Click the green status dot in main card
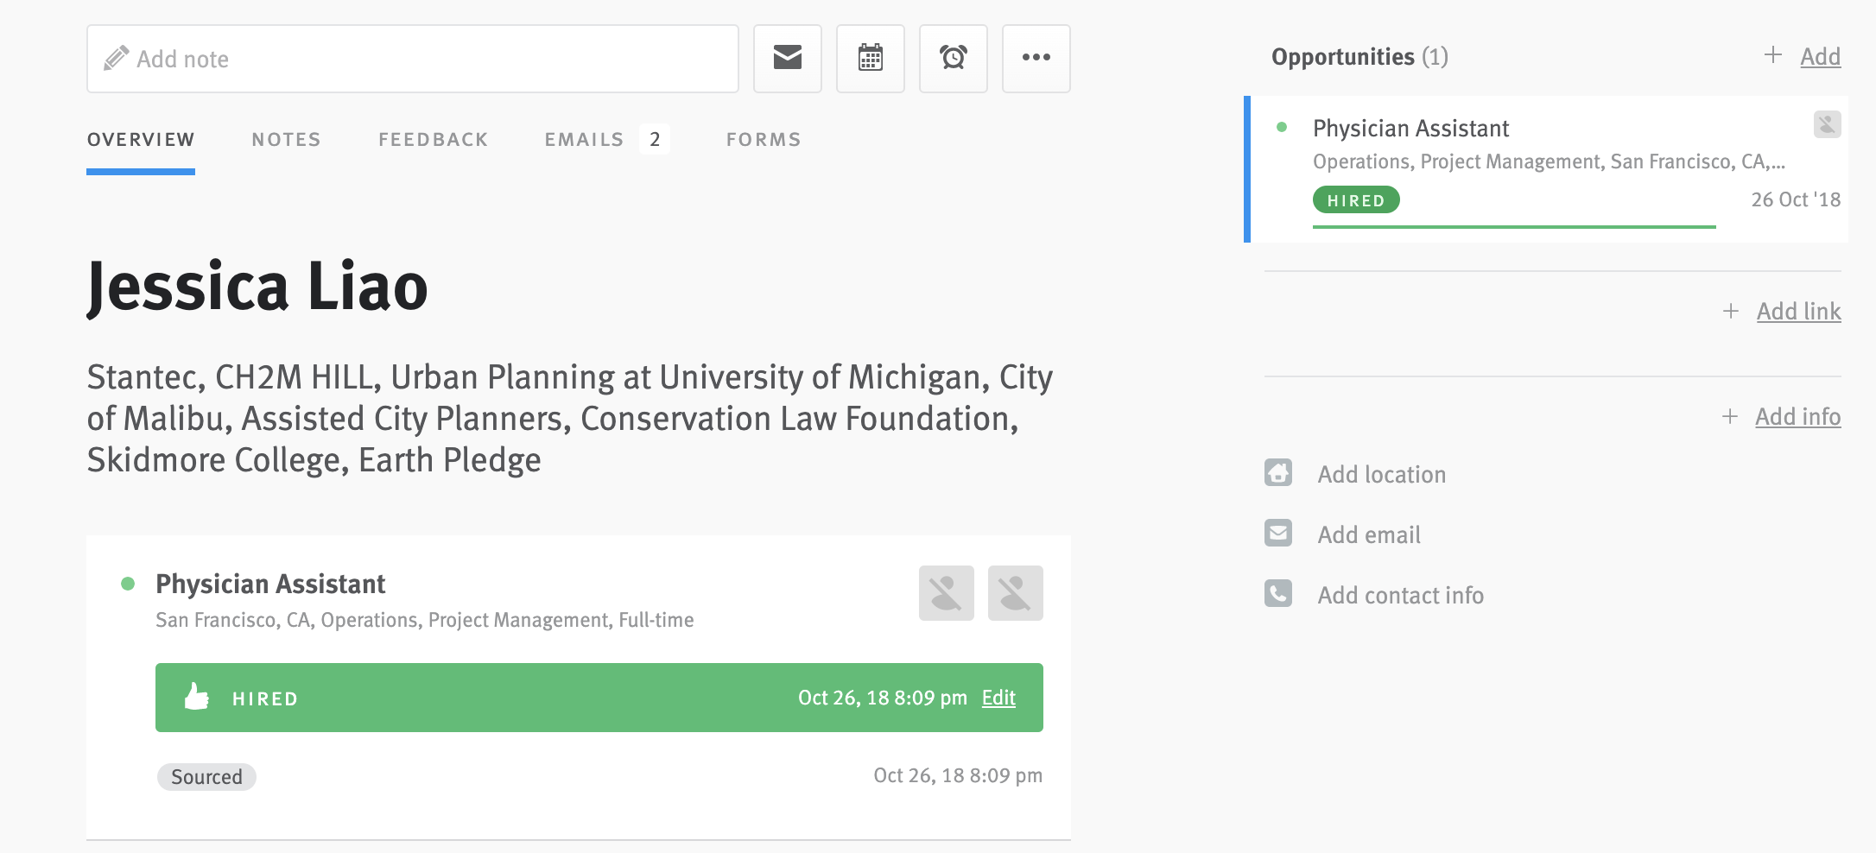The width and height of the screenshot is (1876, 853). point(128,584)
